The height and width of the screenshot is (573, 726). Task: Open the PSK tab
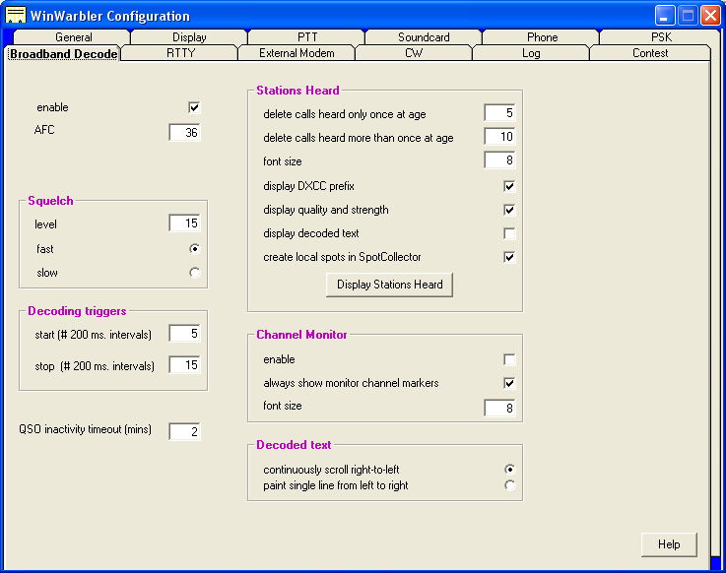pos(661,37)
